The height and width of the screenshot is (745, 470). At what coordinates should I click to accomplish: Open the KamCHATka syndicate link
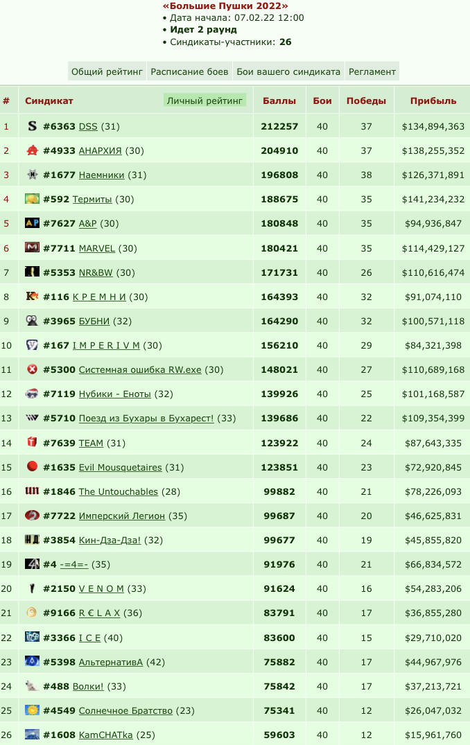tap(105, 735)
